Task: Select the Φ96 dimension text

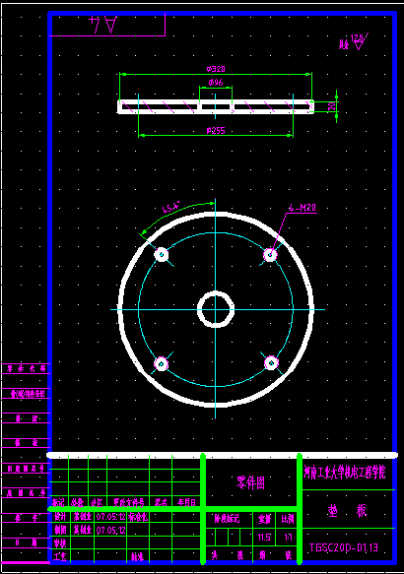Action: 216,83
